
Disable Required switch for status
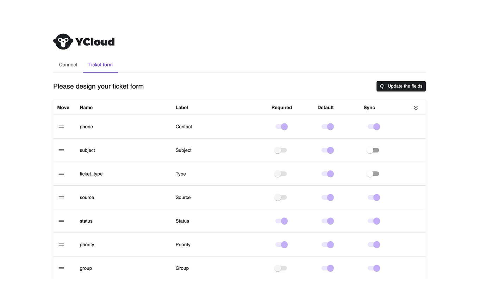point(281,221)
